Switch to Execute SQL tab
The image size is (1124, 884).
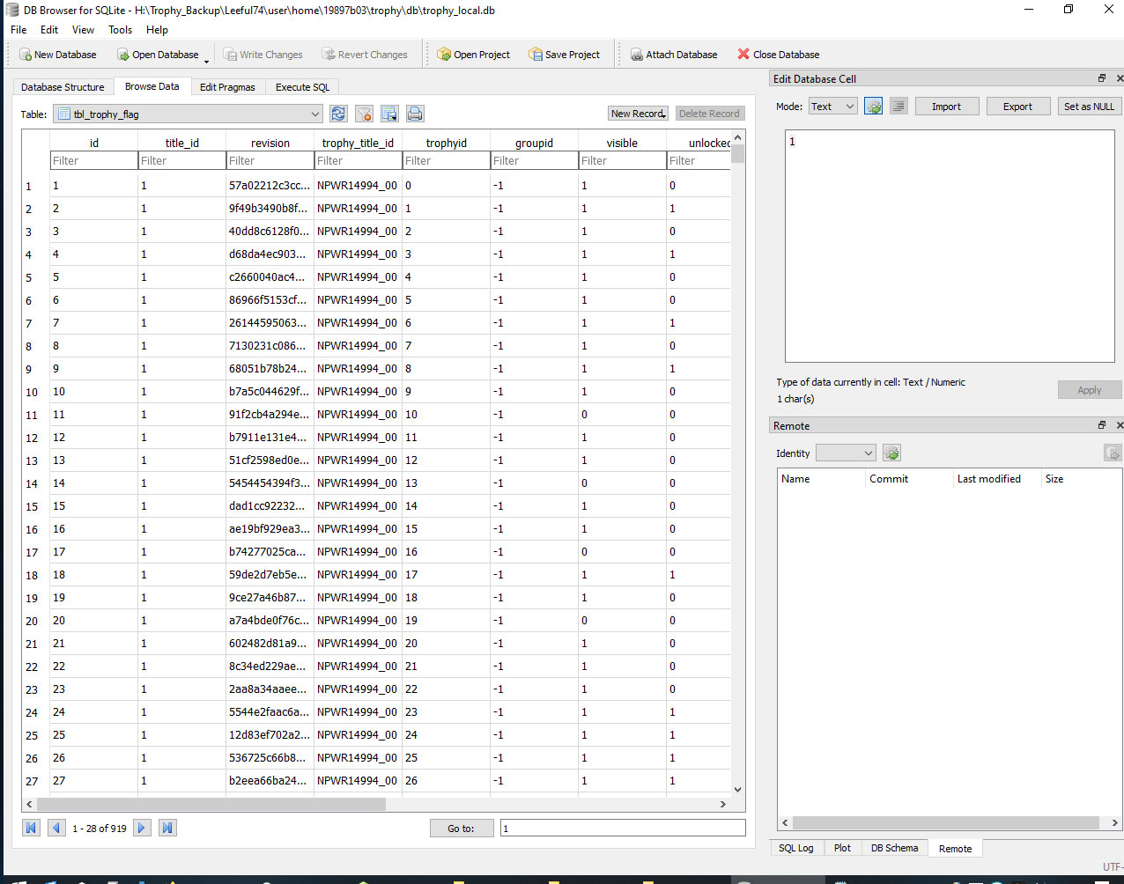[x=302, y=87]
